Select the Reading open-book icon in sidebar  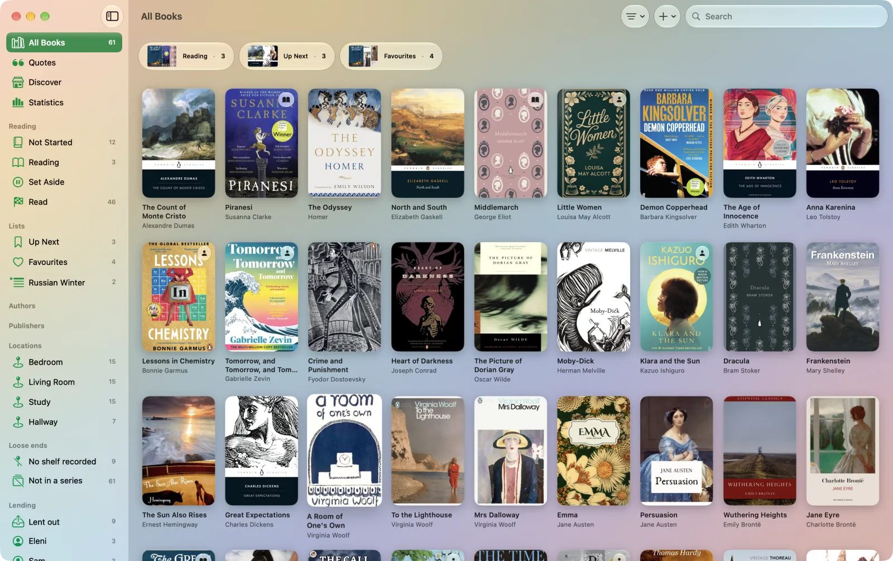click(18, 162)
